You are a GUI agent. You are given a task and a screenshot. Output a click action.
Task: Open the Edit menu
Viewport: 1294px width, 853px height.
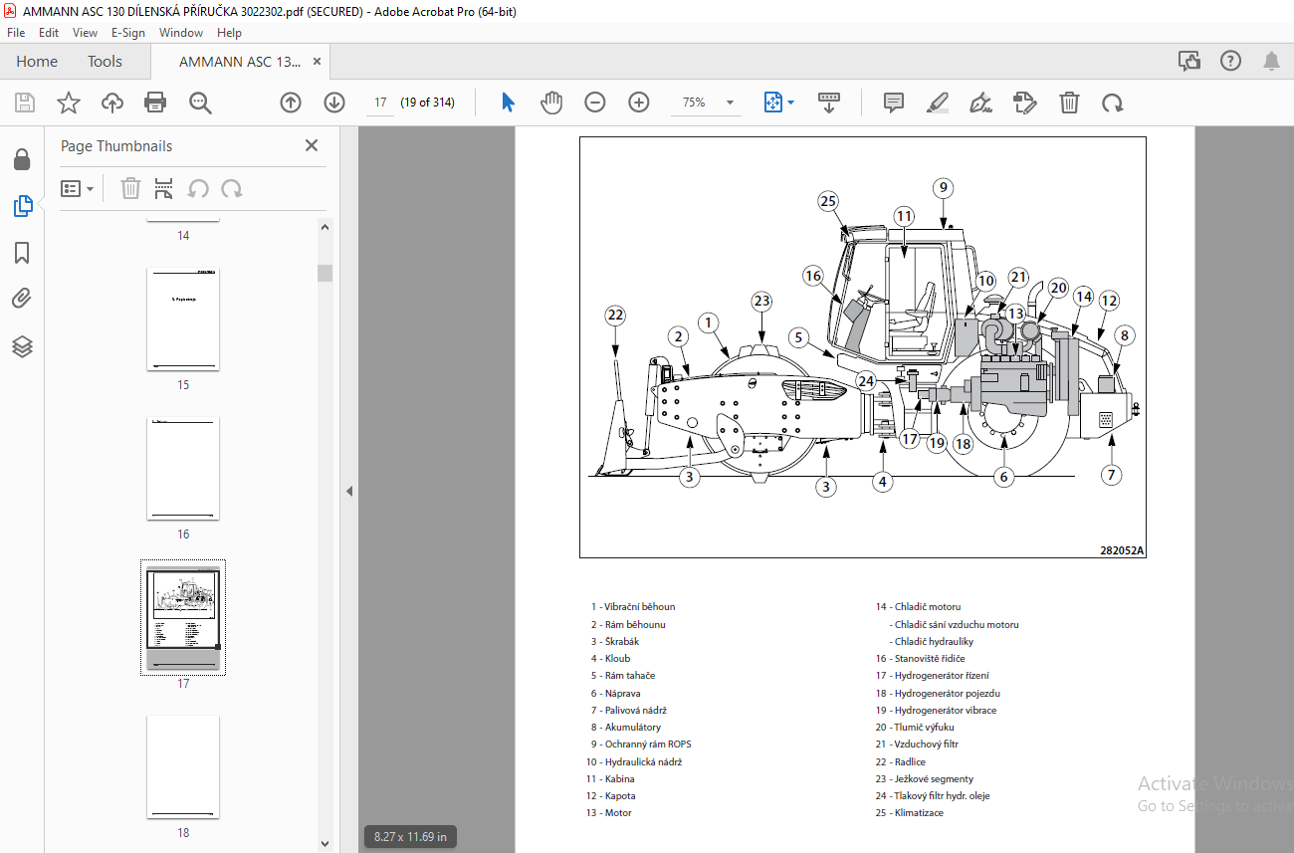click(x=49, y=33)
